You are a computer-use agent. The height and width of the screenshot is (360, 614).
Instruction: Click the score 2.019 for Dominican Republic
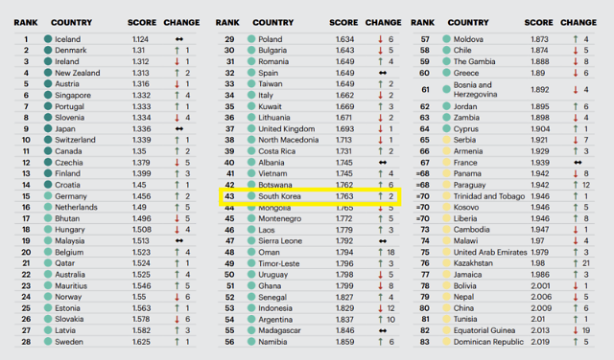pos(540,342)
